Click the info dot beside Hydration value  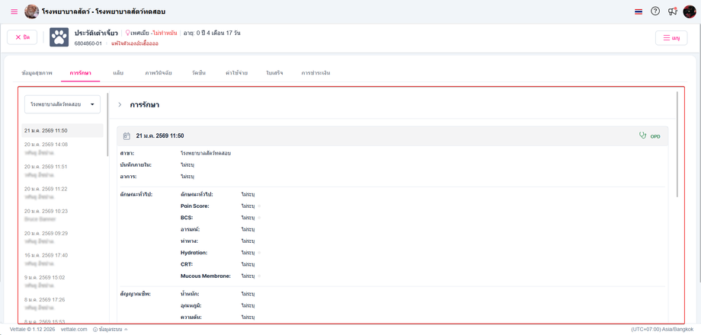[x=259, y=252]
